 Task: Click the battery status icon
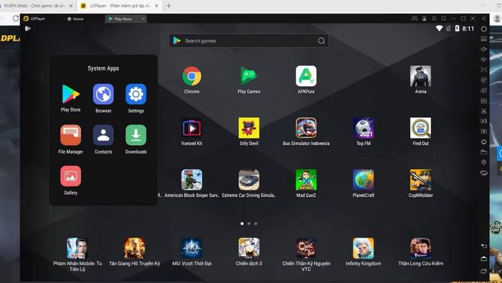[x=458, y=29]
